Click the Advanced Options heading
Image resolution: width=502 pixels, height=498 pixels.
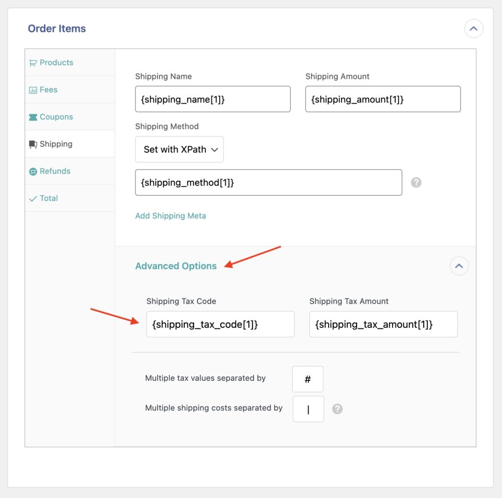point(176,266)
